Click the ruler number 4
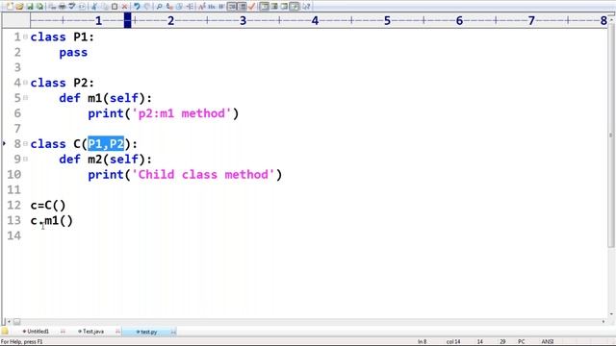Viewport: 616px width, 346px height. click(x=315, y=20)
